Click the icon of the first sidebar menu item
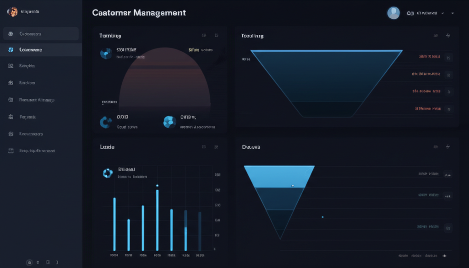 (x=11, y=34)
